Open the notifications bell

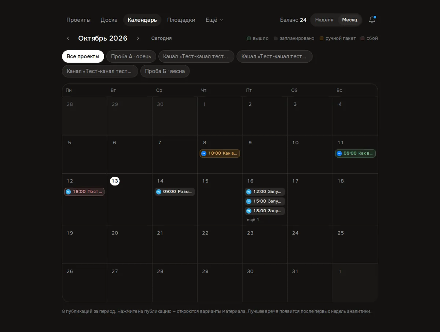point(372,20)
